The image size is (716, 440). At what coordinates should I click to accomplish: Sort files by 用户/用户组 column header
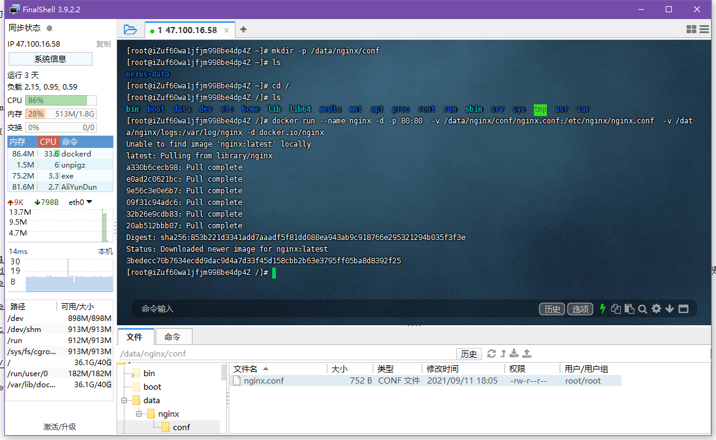pos(590,369)
